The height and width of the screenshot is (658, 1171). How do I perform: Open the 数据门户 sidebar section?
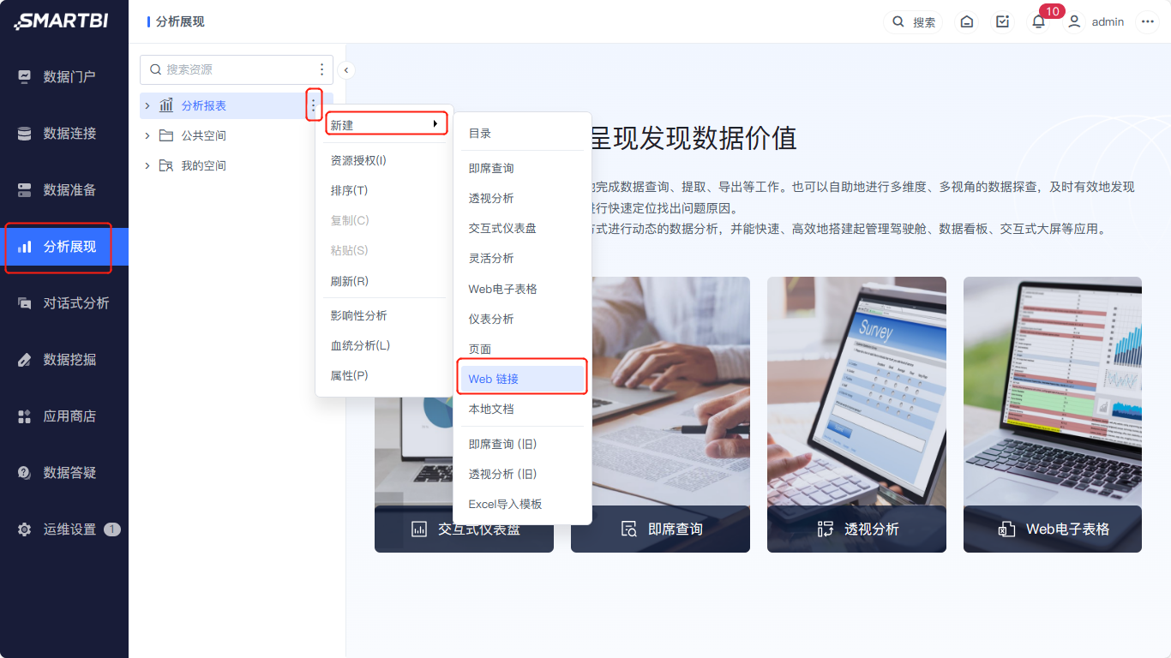pyautogui.click(x=64, y=77)
